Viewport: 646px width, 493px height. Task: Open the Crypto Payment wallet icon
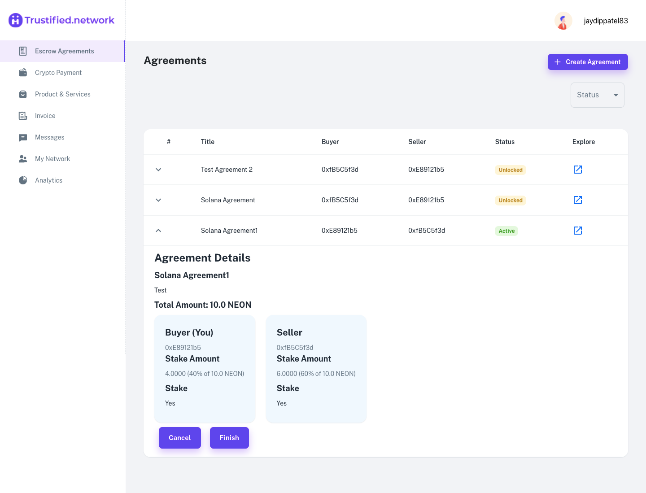(x=23, y=72)
